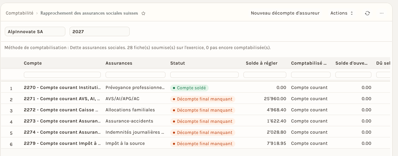The height and width of the screenshot is (156, 398).
Task: Edit the AlpInnovate SA company field
Action: pos(35,31)
